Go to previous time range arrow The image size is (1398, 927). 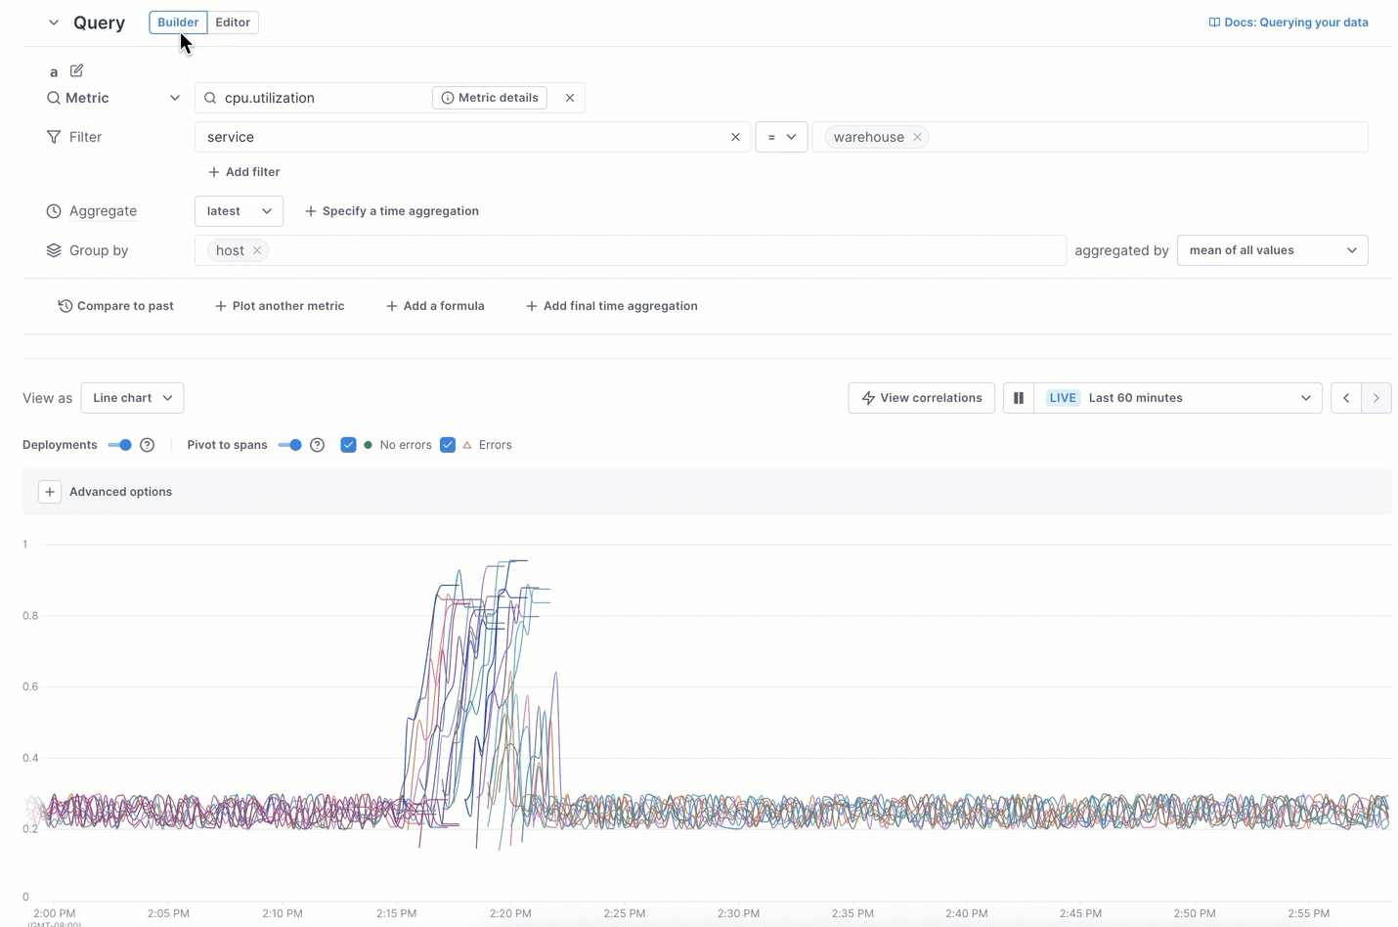click(1345, 398)
